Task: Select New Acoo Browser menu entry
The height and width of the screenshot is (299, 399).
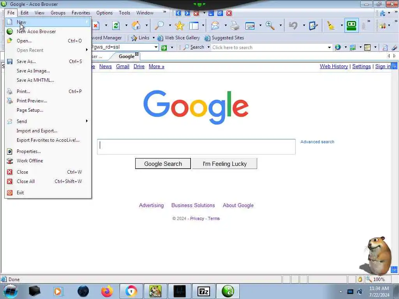Action: [x=48, y=32]
